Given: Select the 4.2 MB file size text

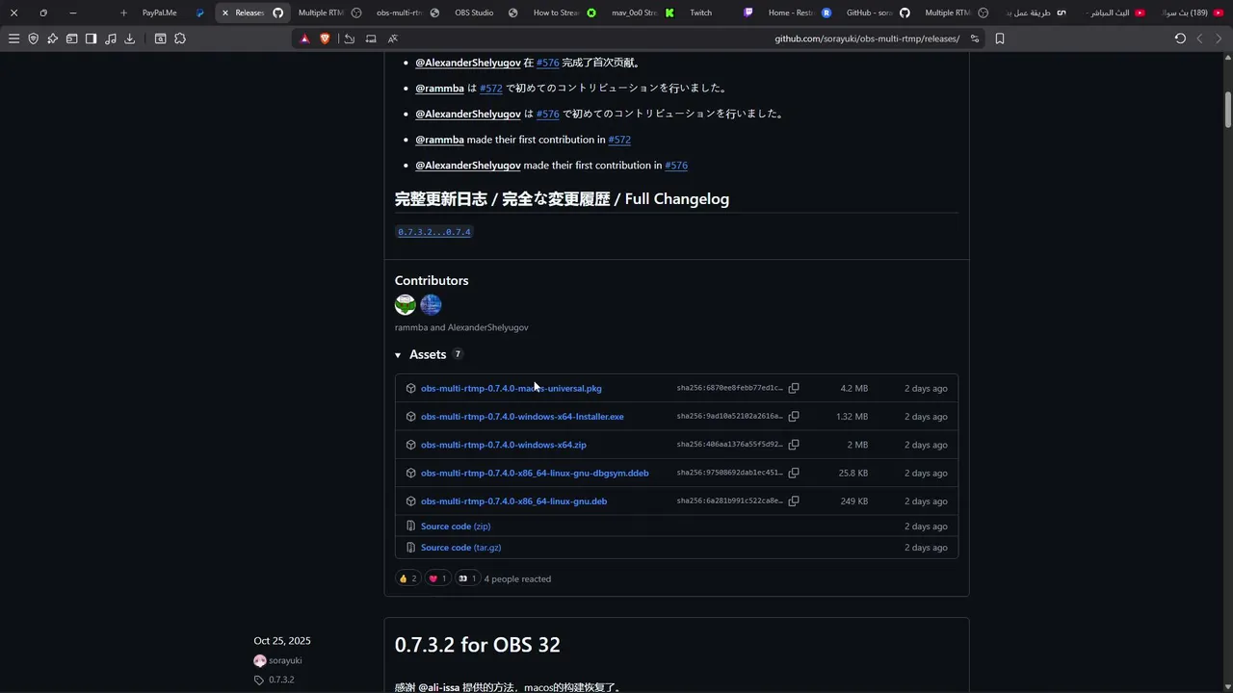Looking at the screenshot, I should (x=853, y=388).
